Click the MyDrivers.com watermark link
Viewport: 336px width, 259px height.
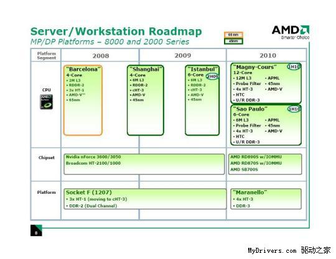289,250
